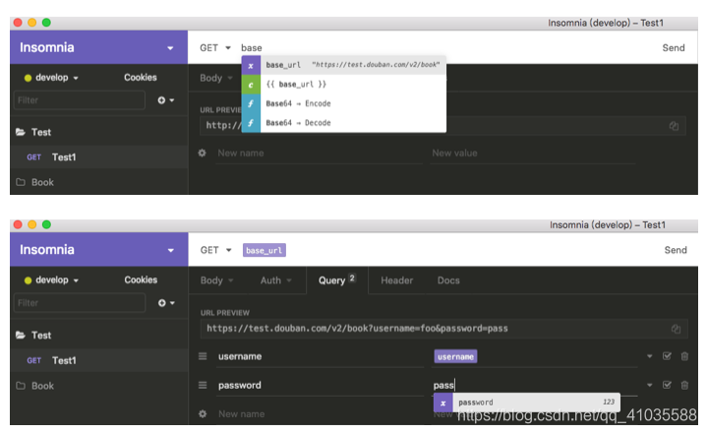Click the password value field containing pass
707x434 pixels.
[x=536, y=385]
